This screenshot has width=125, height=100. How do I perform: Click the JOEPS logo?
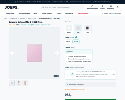12,7
